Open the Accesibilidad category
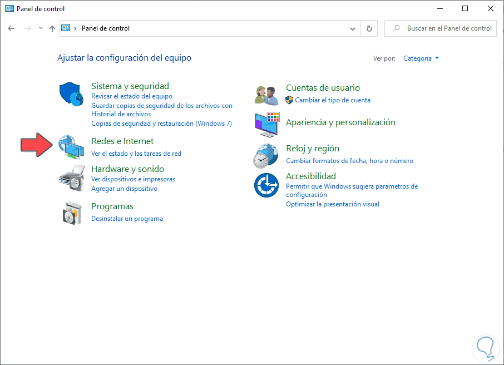Screen dimensions: 504x365 311,176
